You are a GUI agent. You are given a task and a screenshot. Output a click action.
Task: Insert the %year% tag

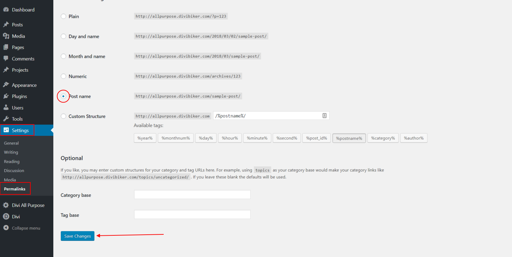(x=145, y=138)
